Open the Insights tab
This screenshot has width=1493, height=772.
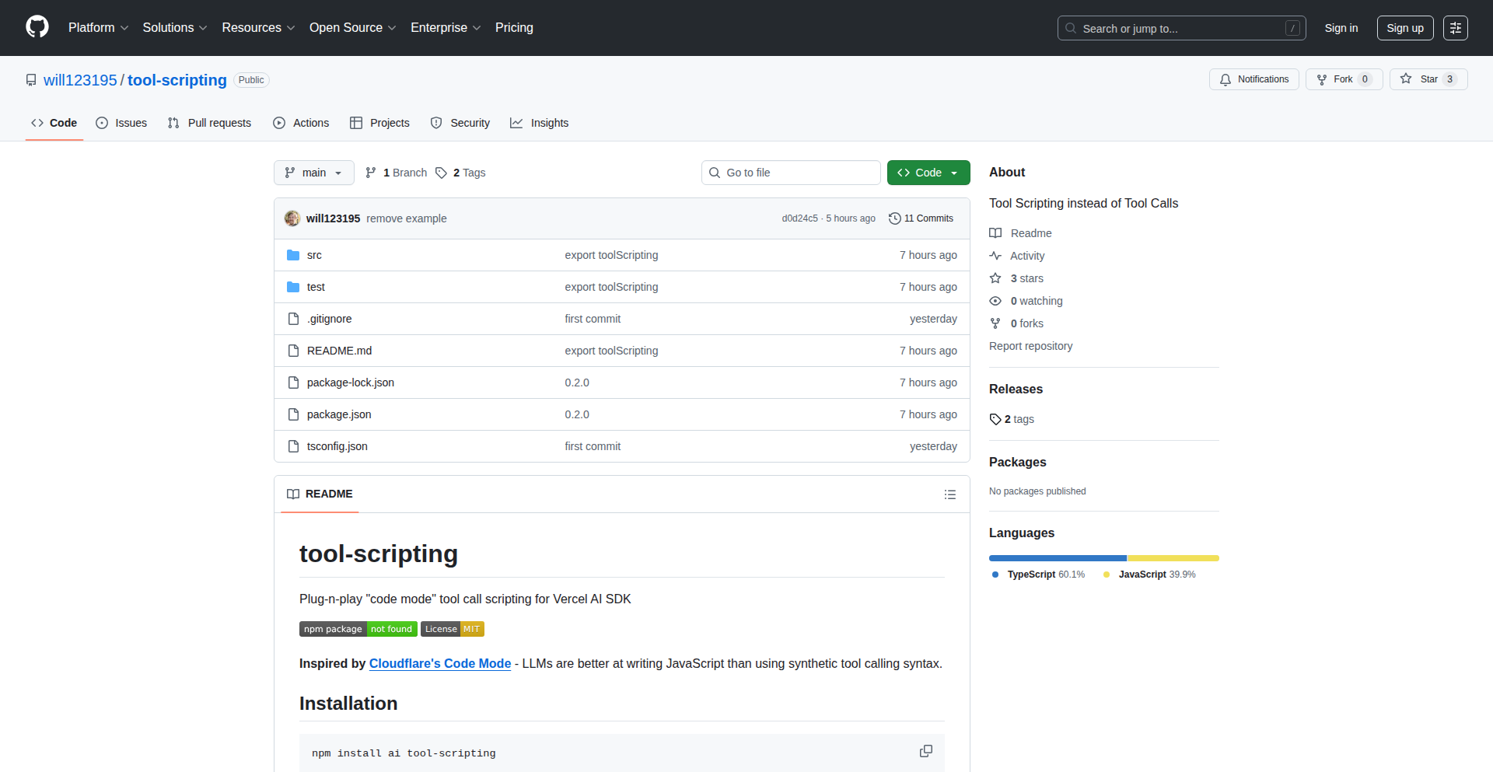click(x=540, y=123)
